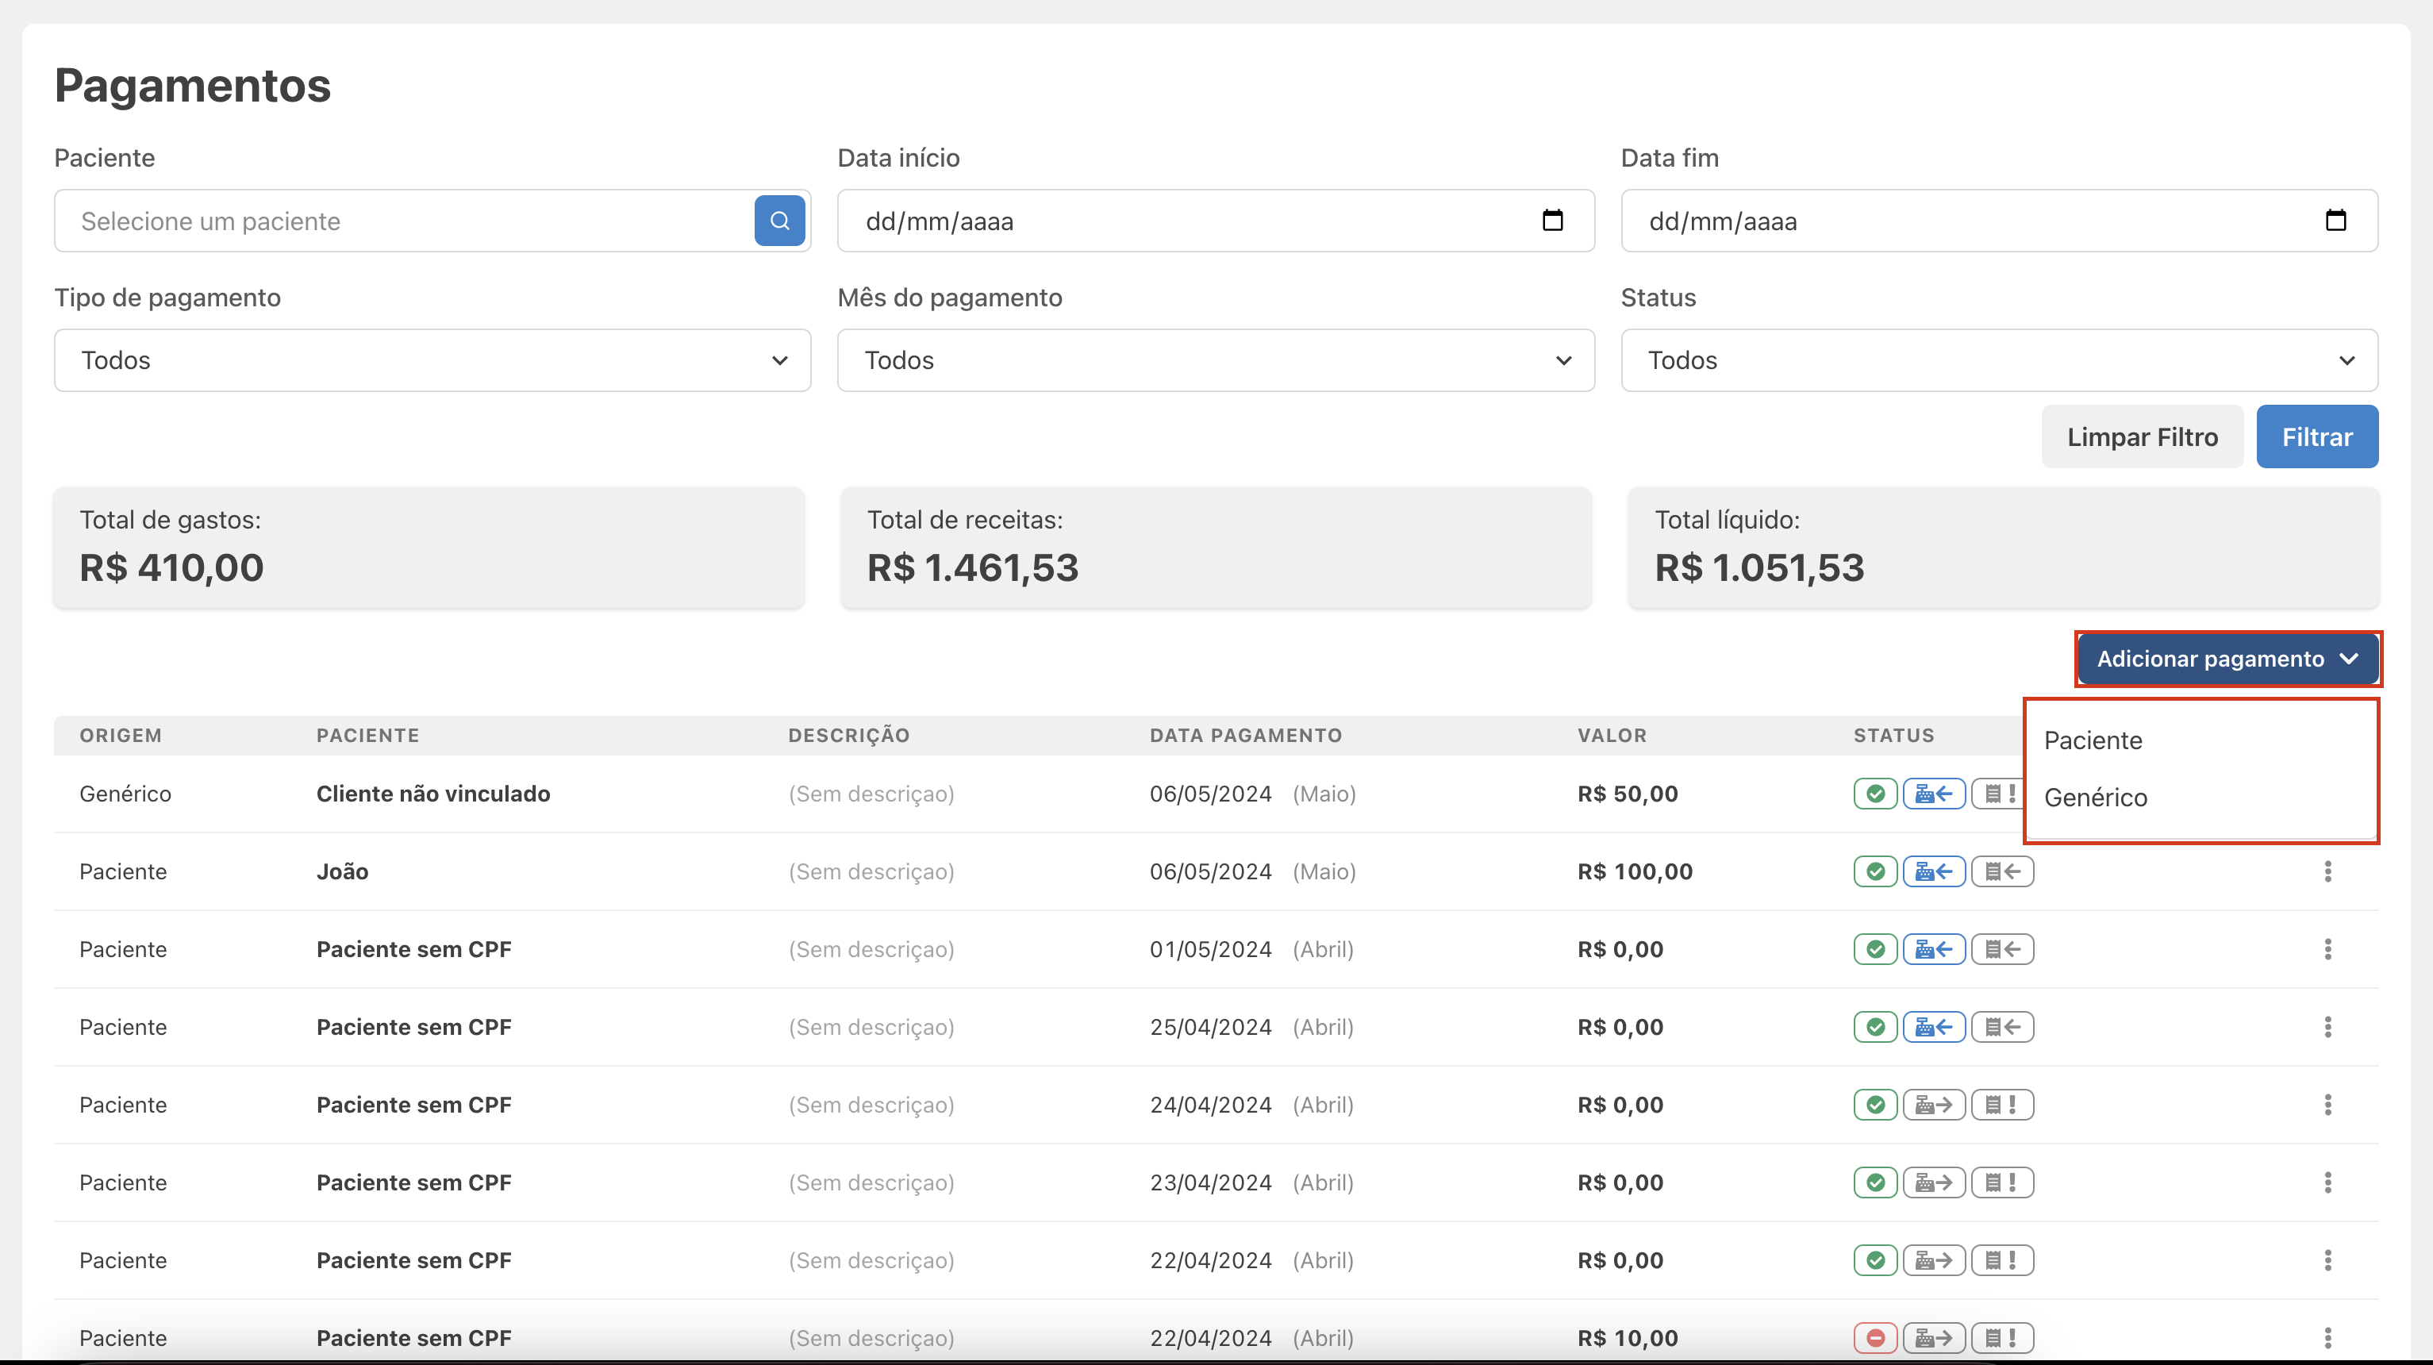This screenshot has height=1365, width=2433.
Task: Click the STATUS column header
Action: click(1893, 735)
